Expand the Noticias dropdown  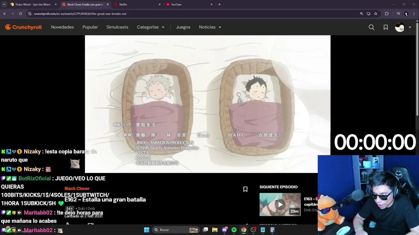pyautogui.click(x=210, y=27)
